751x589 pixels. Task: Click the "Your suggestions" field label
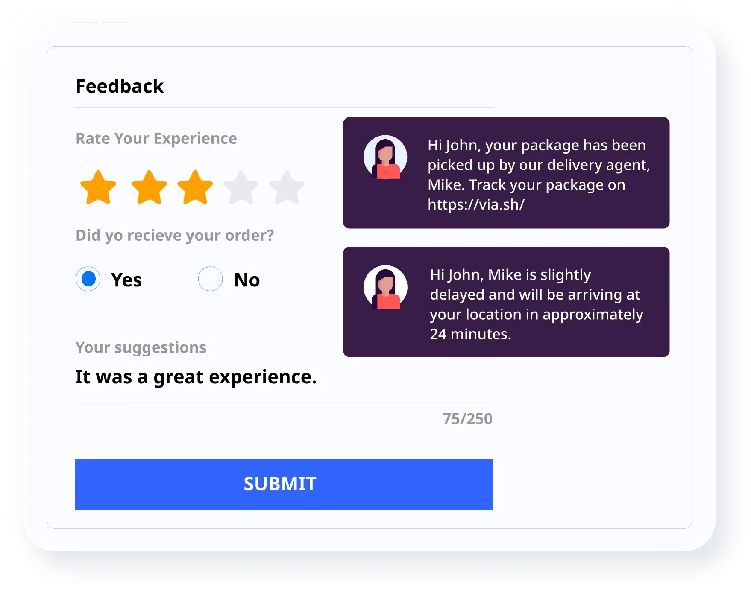coord(141,347)
